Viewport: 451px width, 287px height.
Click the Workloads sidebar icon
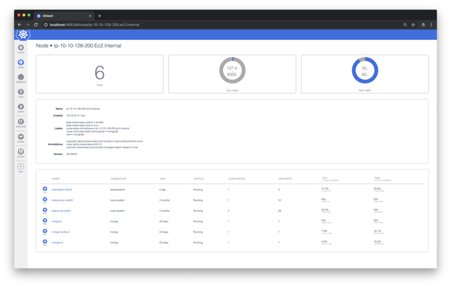[21, 122]
